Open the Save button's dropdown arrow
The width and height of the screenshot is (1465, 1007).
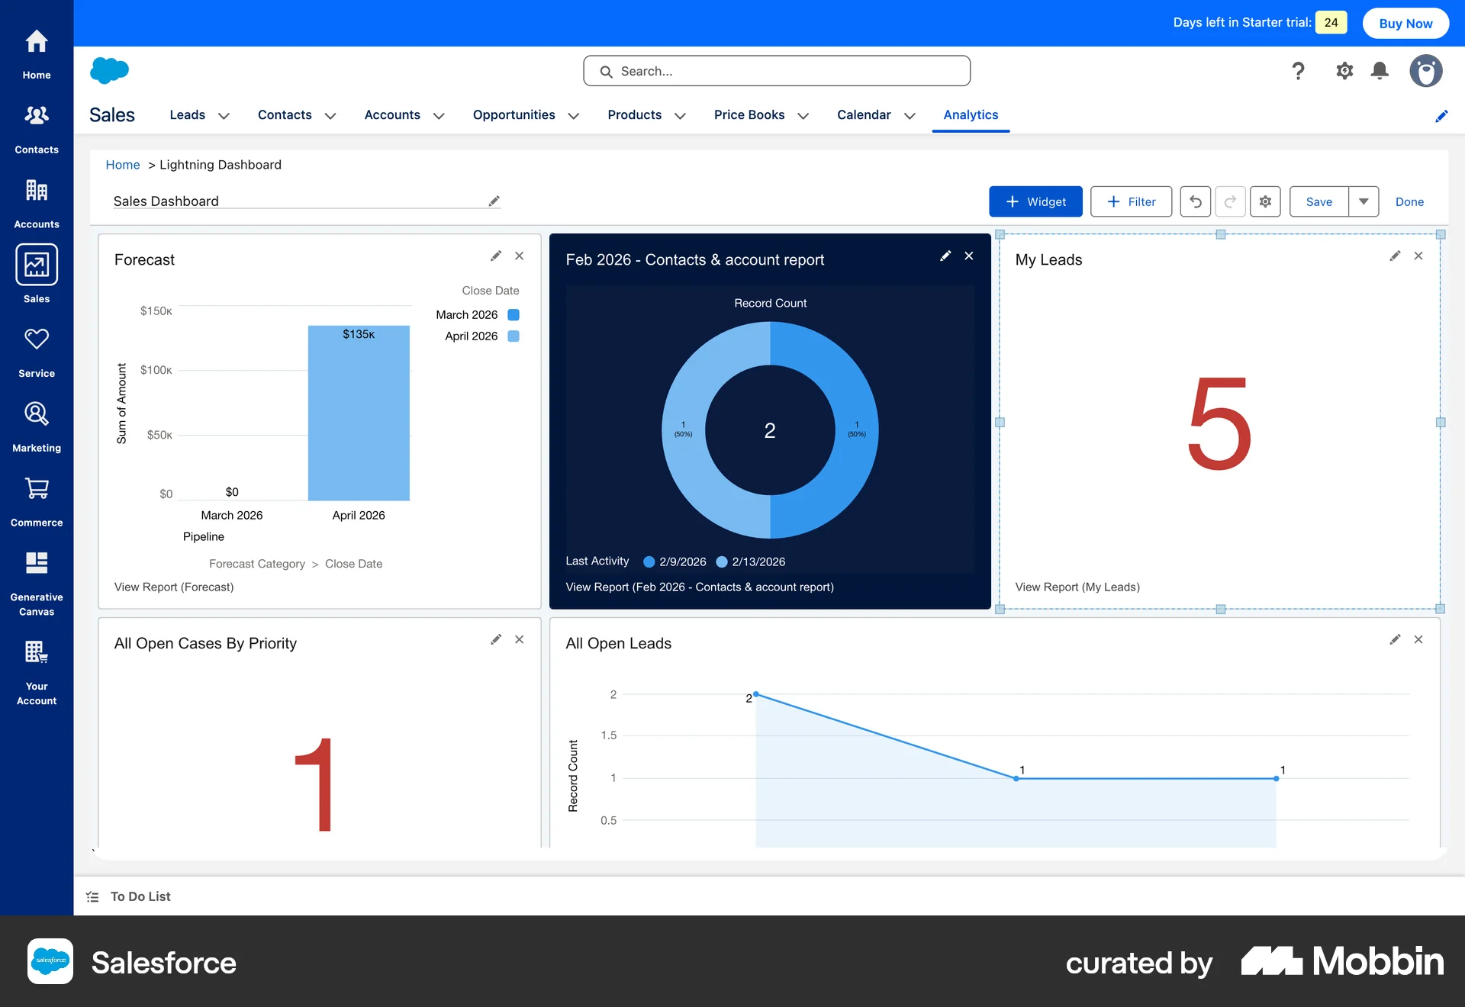(1364, 201)
